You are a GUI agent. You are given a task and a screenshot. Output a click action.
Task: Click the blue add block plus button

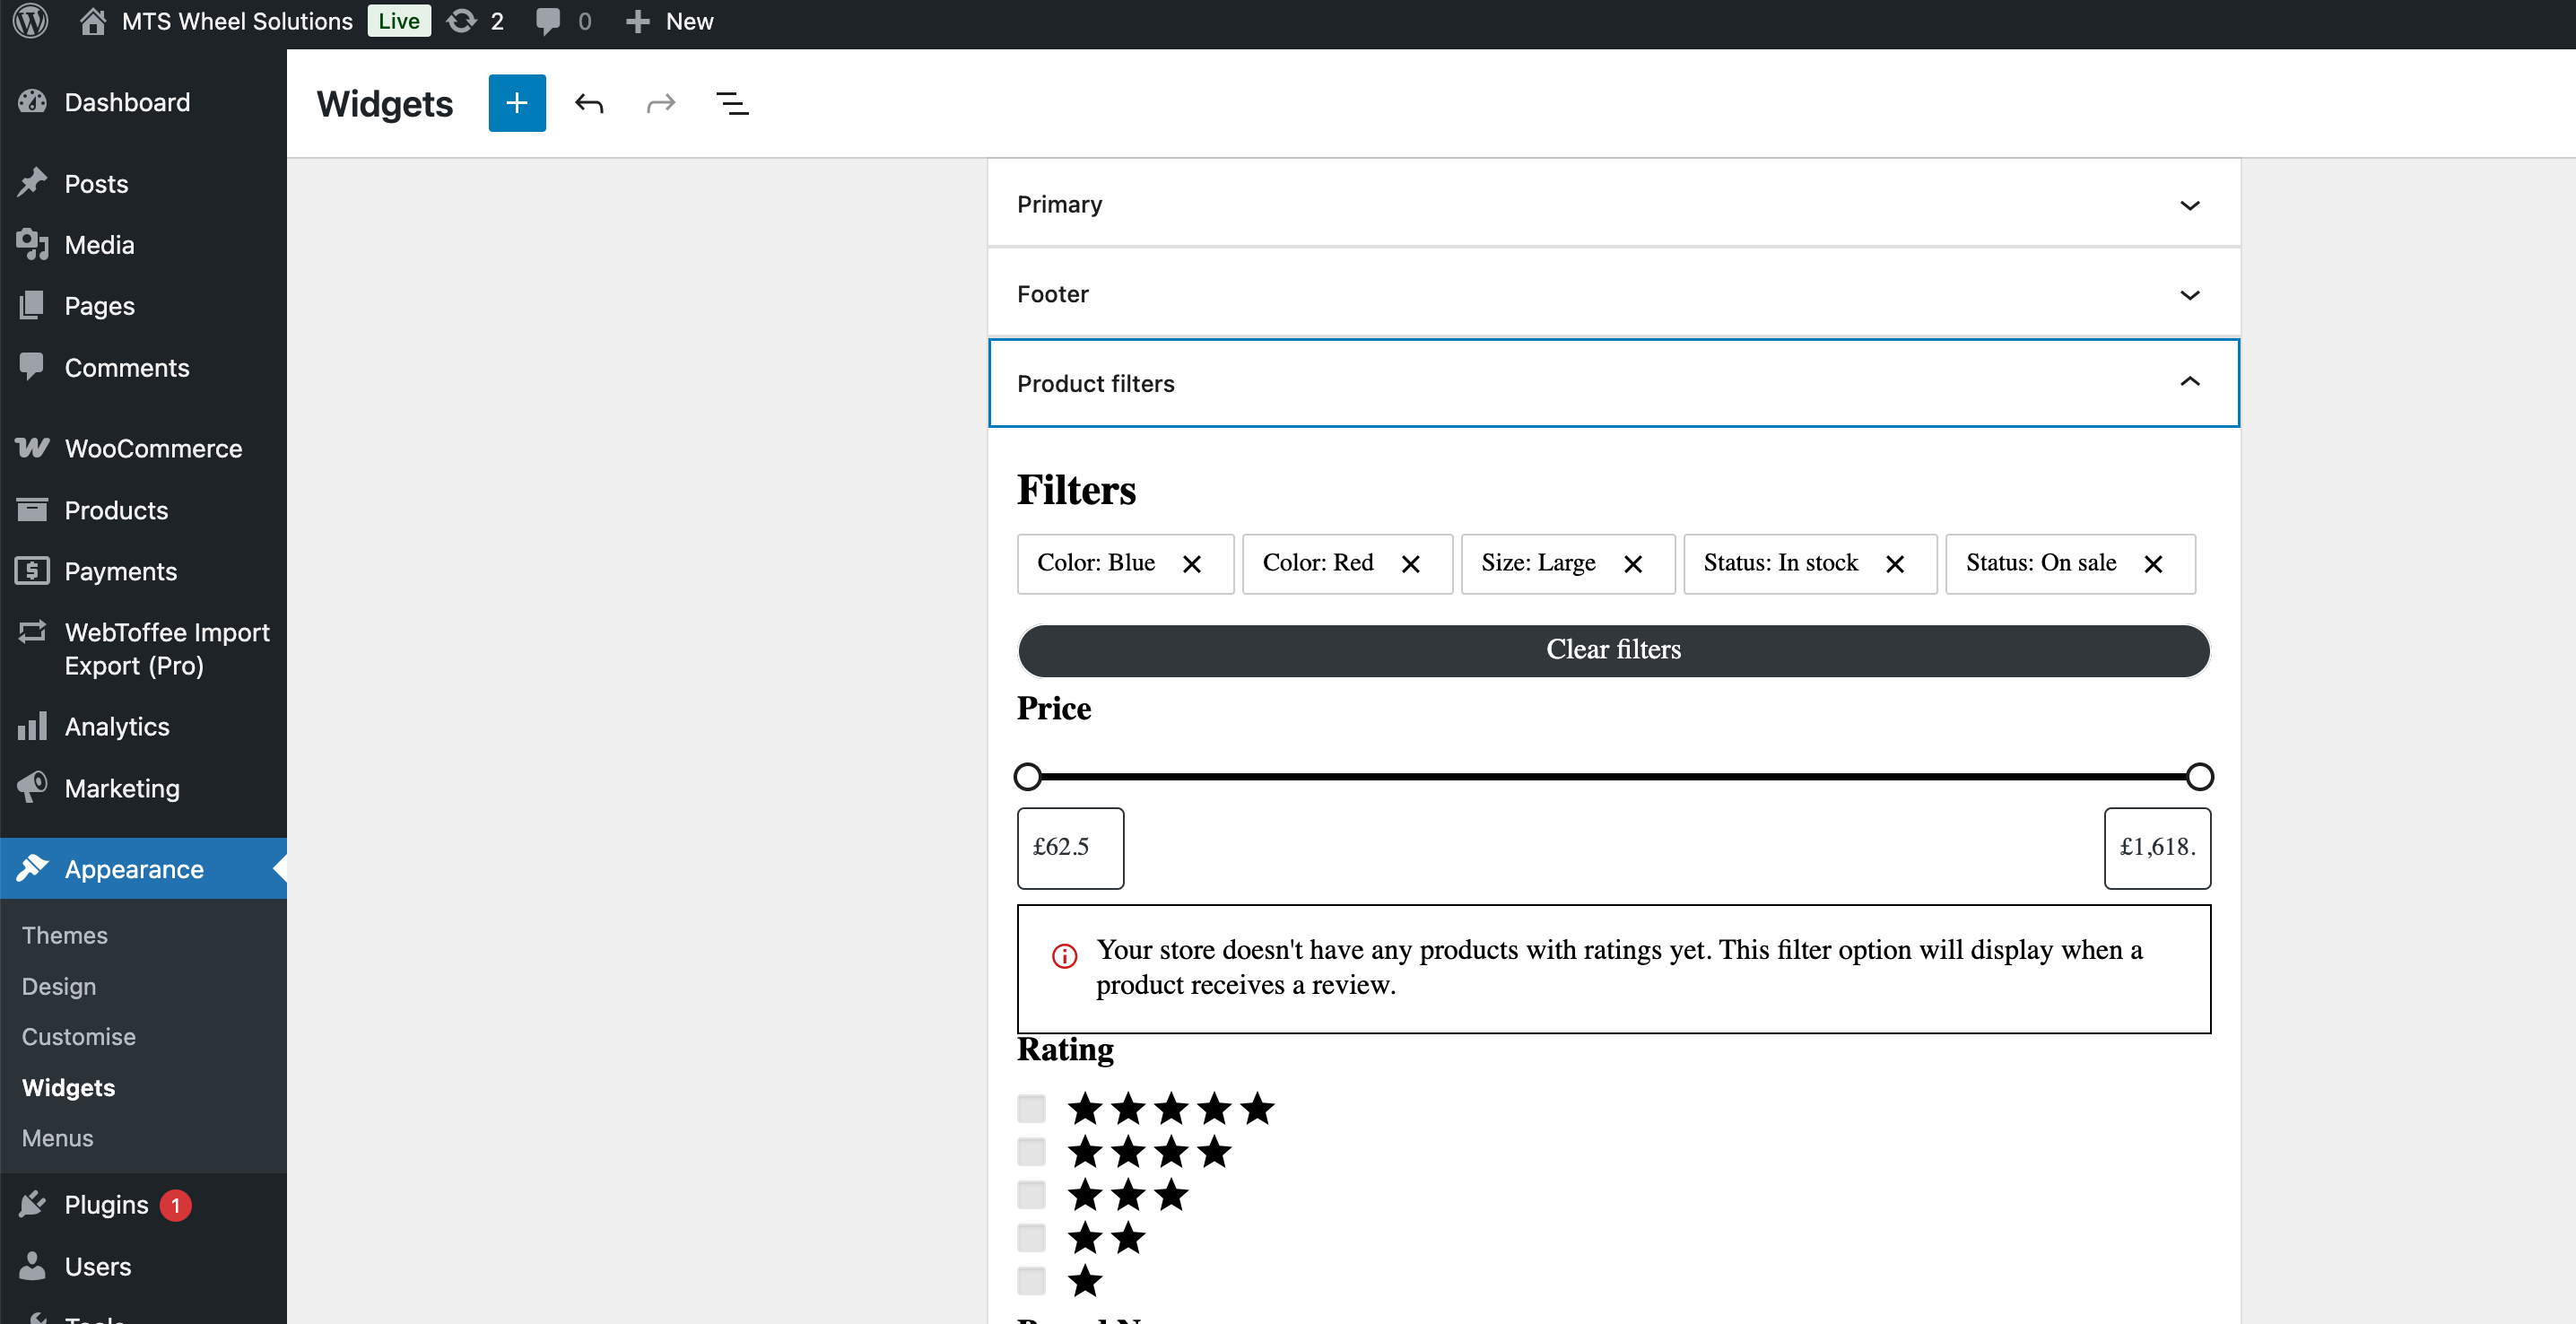click(516, 103)
